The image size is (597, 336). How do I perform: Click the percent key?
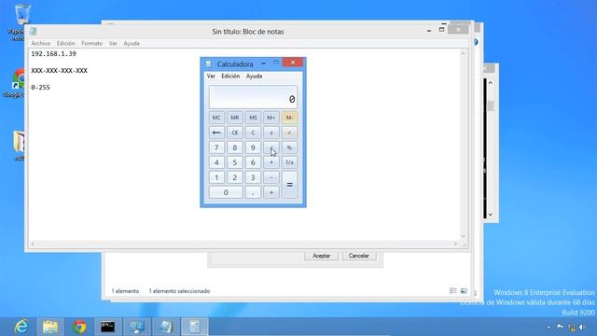click(289, 147)
